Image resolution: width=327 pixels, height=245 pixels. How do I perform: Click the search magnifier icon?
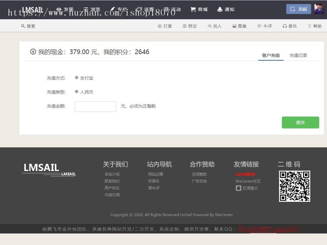(23, 26)
